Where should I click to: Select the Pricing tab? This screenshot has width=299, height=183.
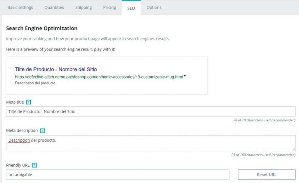(109, 8)
